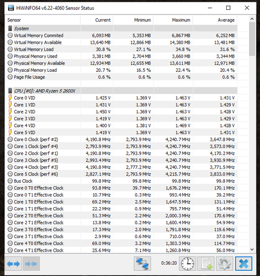Click the Maximum column header
This screenshot has height=276, width=260.
pyautogui.click(x=173, y=20)
